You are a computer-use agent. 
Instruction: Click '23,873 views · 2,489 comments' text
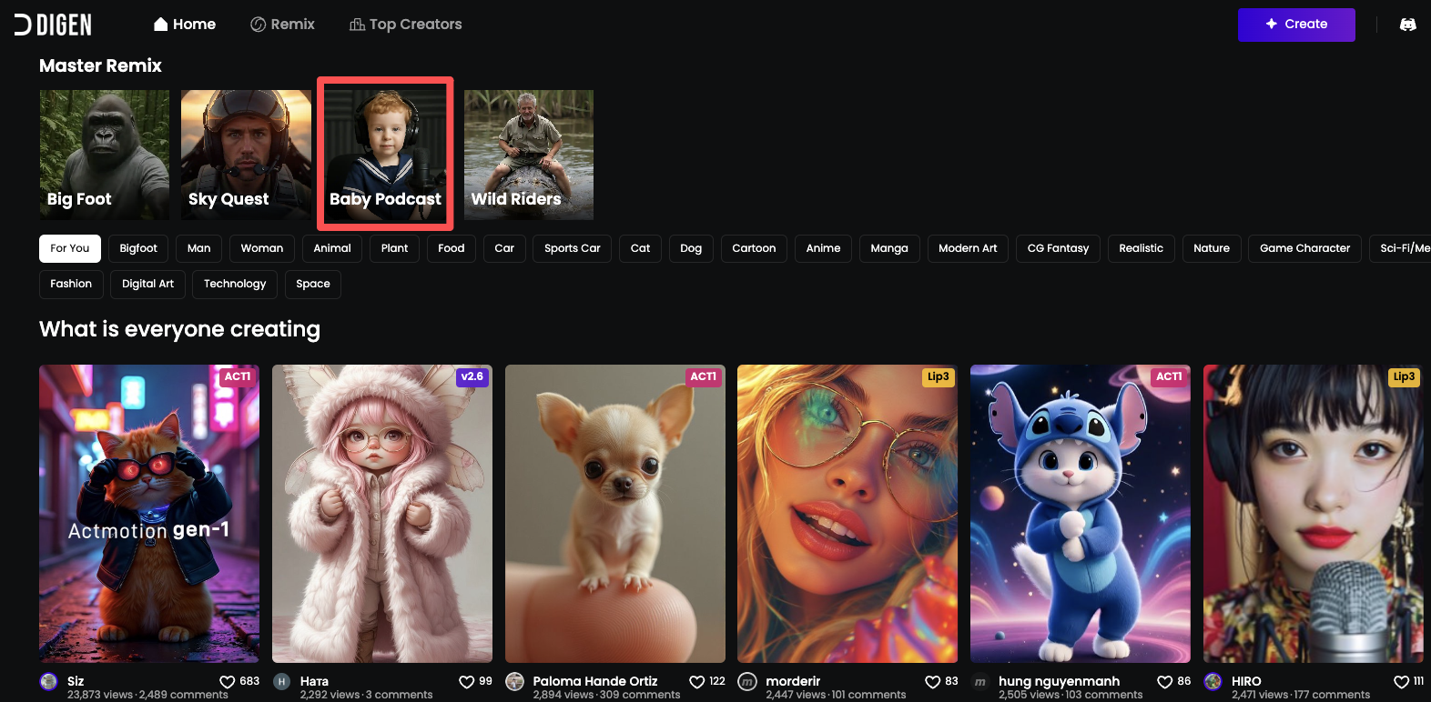coord(147,695)
